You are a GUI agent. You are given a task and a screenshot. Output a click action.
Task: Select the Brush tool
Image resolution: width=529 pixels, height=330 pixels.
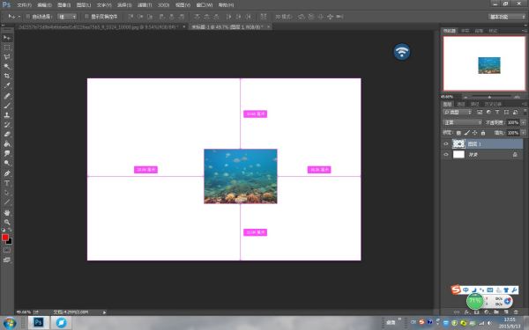click(7, 106)
